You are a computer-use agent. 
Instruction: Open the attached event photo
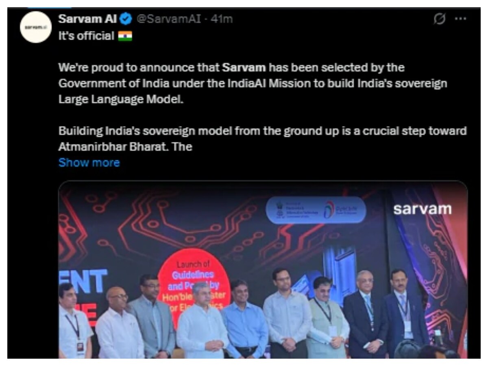[x=263, y=270]
